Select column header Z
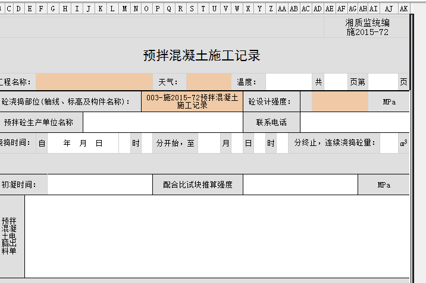The height and width of the screenshot is (283, 426). point(271,8)
